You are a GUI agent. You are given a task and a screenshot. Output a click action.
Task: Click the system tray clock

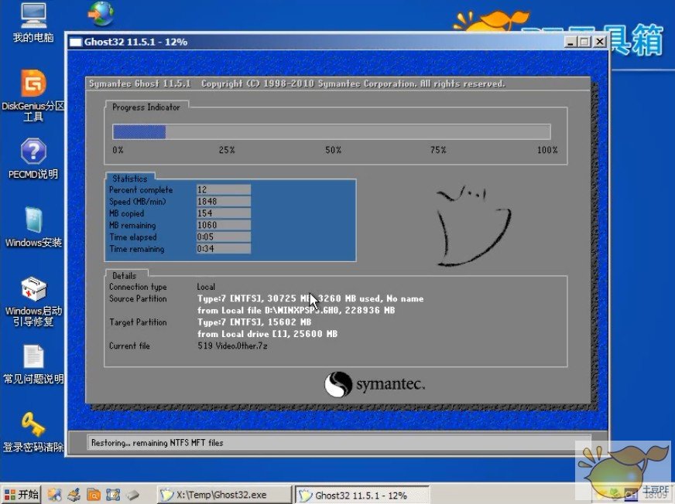tap(655, 495)
